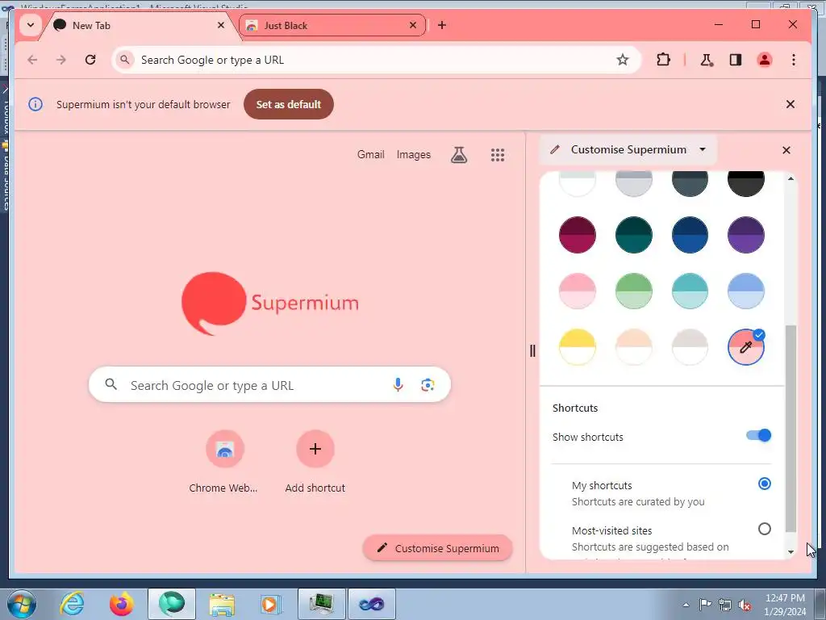Start voice search with the microphone
826x620 pixels.
coord(398,385)
